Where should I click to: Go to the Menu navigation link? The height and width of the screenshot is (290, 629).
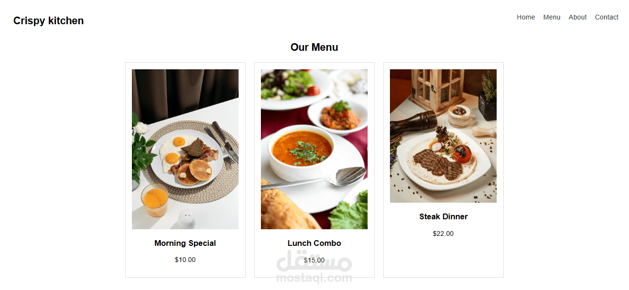point(552,17)
